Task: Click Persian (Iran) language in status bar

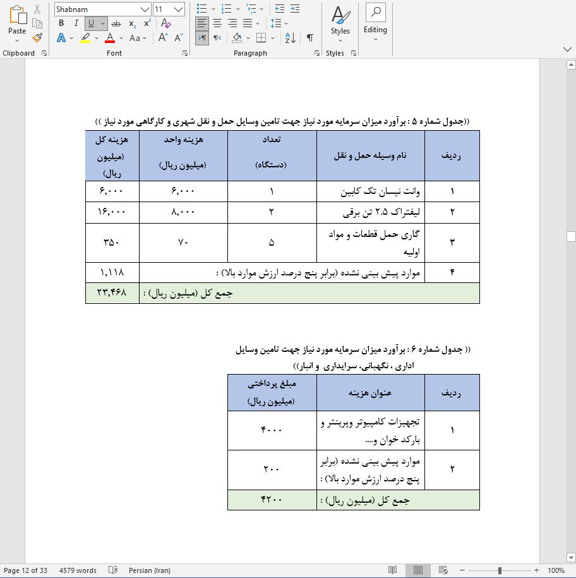Action: coord(150,570)
